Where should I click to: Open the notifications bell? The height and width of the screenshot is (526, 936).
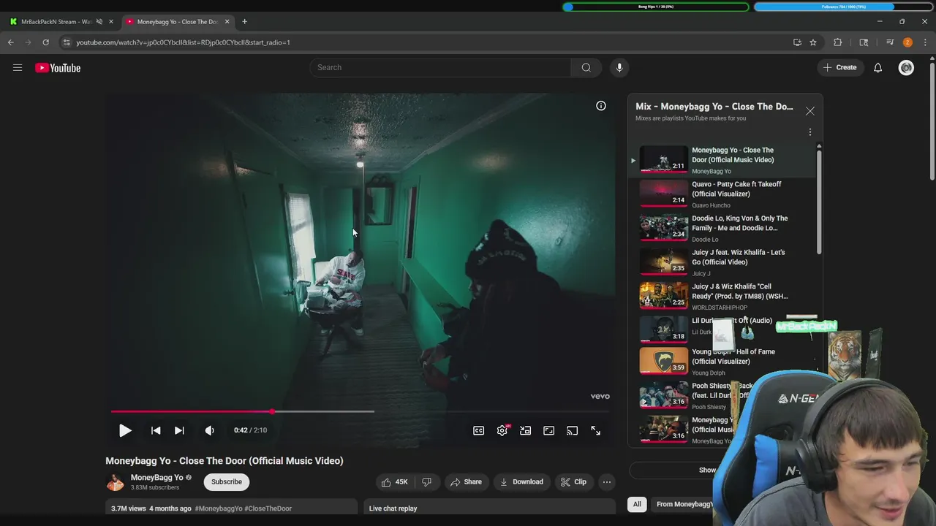[877, 68]
